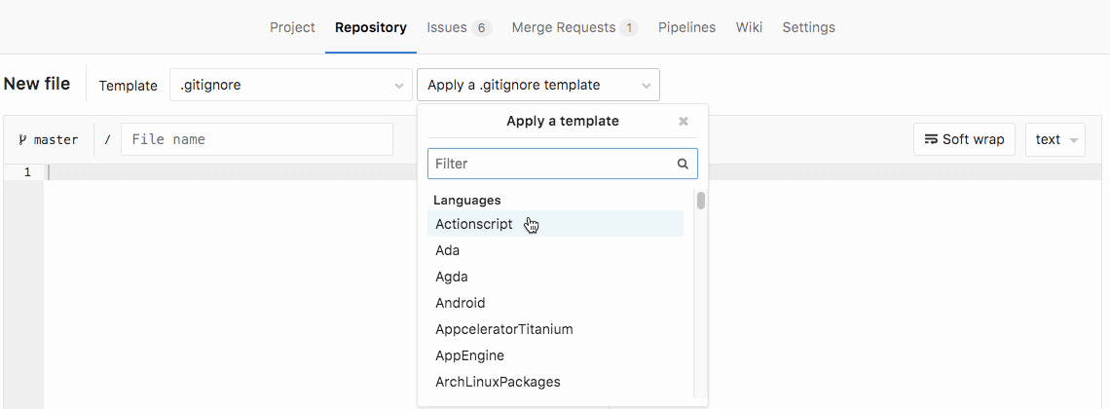The height and width of the screenshot is (409, 1110).
Task: Expand the .gitignore template type dropdown
Action: tap(291, 85)
